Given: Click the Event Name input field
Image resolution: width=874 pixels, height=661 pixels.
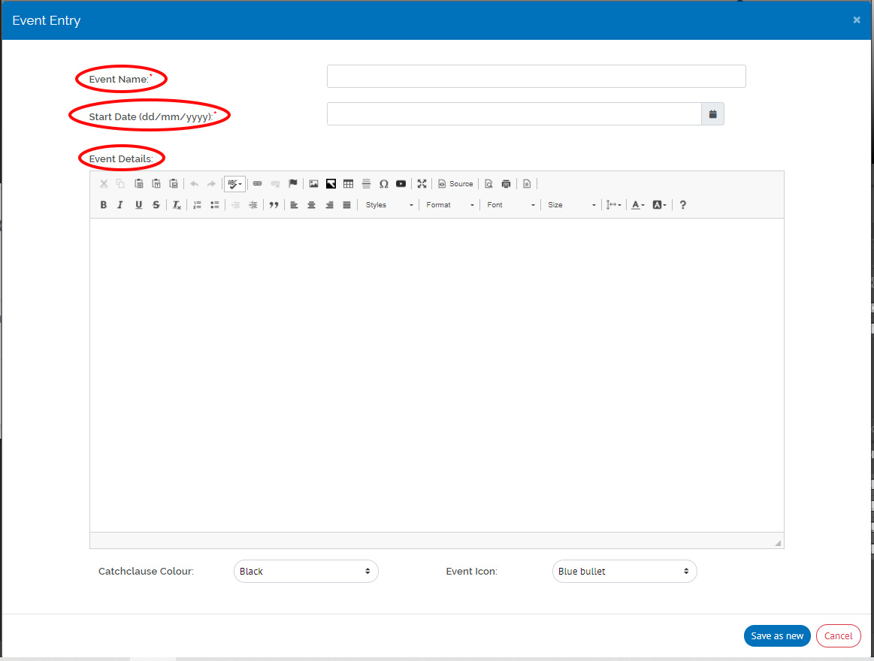Looking at the screenshot, I should pyautogui.click(x=536, y=77).
